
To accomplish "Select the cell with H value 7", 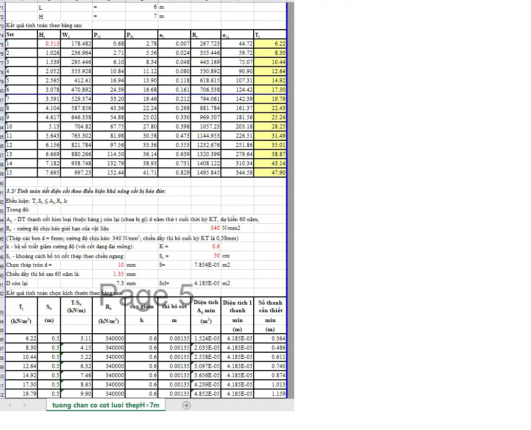I will (x=142, y=16).
